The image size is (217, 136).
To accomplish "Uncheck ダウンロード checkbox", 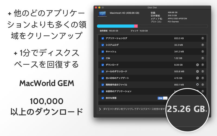I will click(103, 65).
